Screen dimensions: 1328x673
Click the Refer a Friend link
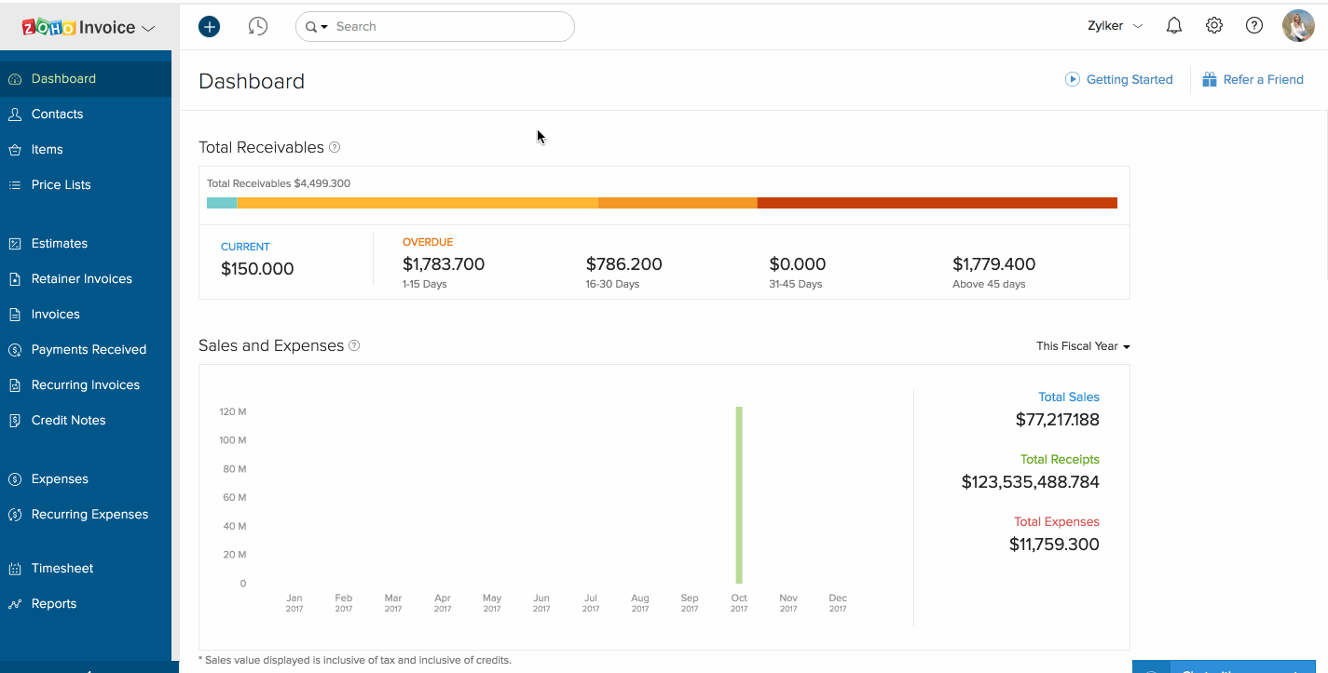tap(1263, 79)
